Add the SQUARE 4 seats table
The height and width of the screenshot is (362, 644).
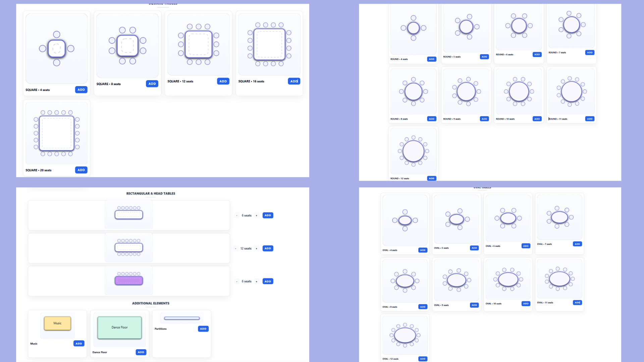[81, 89]
